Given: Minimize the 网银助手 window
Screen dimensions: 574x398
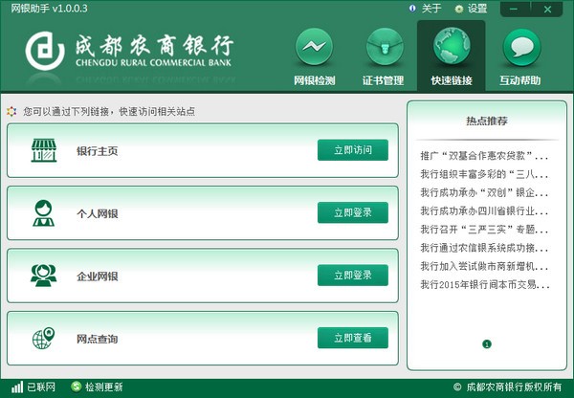Looking at the screenshot, I should (514, 10).
